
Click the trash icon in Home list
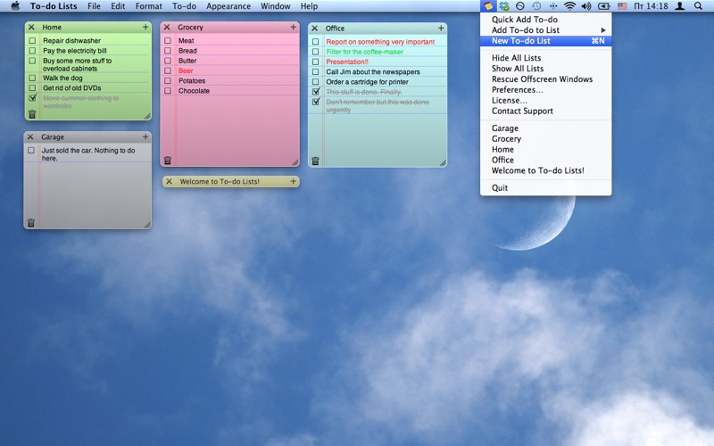(x=32, y=114)
